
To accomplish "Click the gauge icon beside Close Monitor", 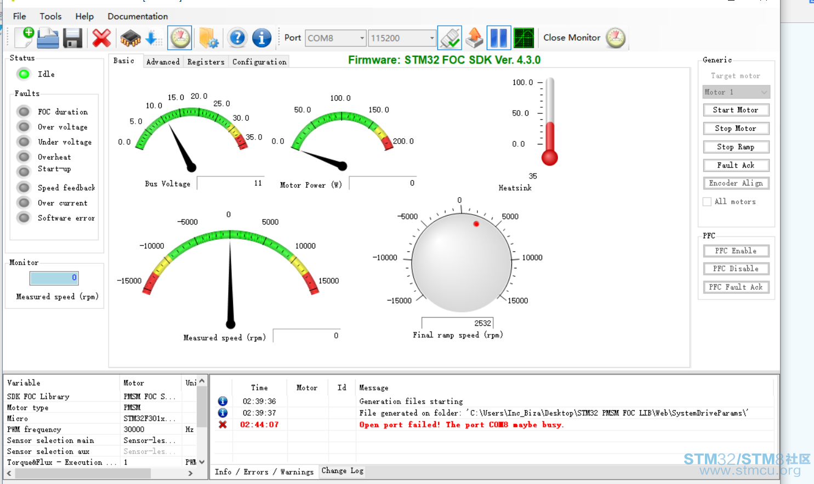I will coord(616,38).
